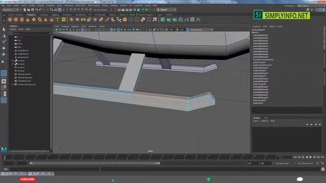Image resolution: width=326 pixels, height=183 pixels.
Task: Toggle select by component type mode
Action: tap(60, 10)
